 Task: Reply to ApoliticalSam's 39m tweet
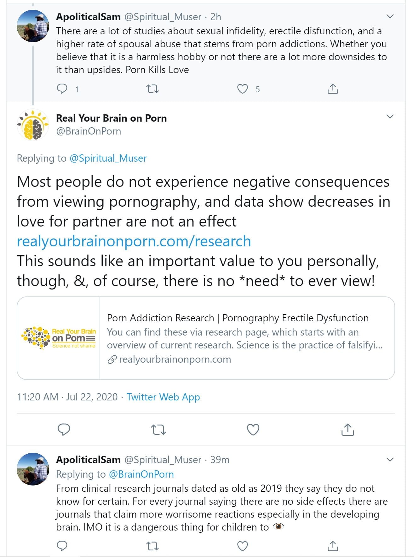click(x=62, y=546)
